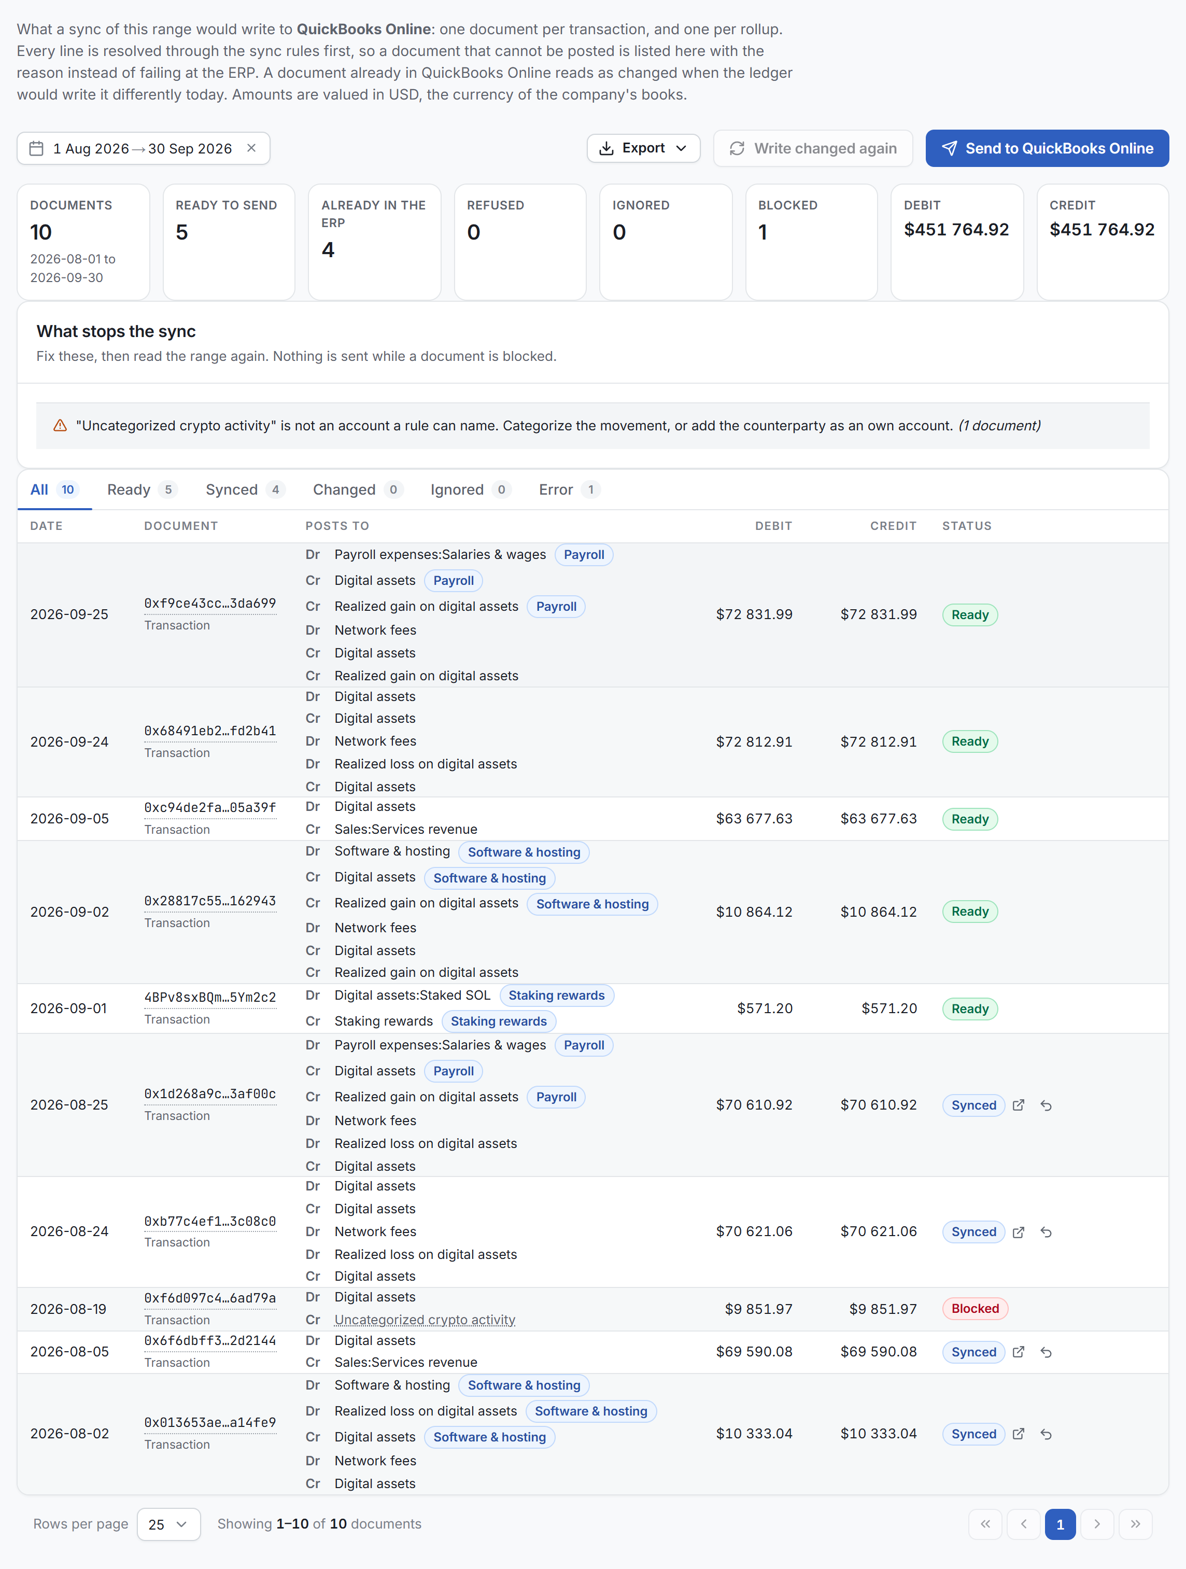This screenshot has width=1186, height=1569.
Task: Click the DATE column header
Action: 46,526
